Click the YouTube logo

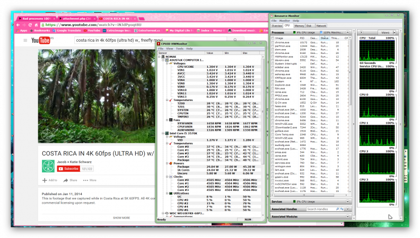tap(41, 40)
